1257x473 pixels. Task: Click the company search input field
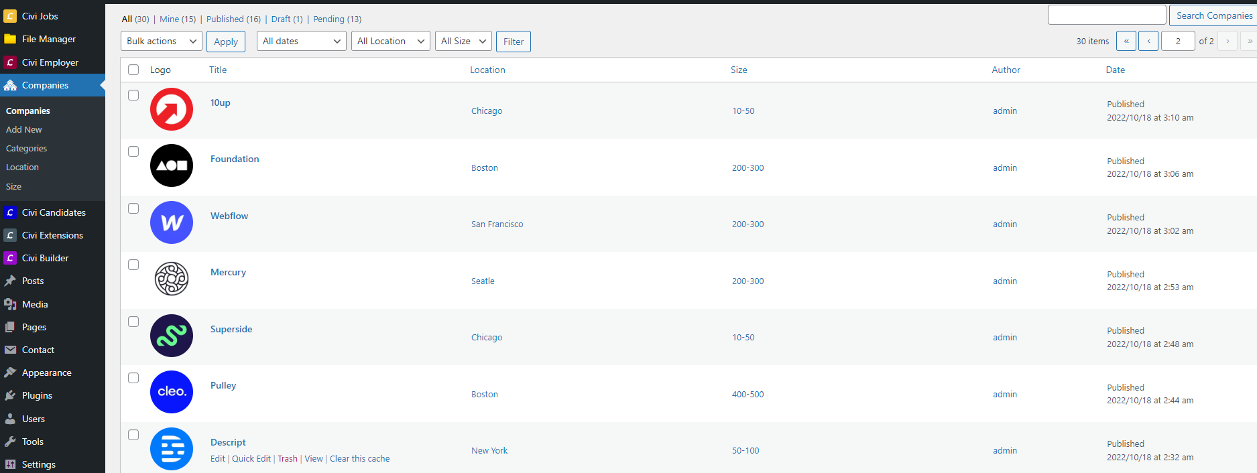(1107, 15)
